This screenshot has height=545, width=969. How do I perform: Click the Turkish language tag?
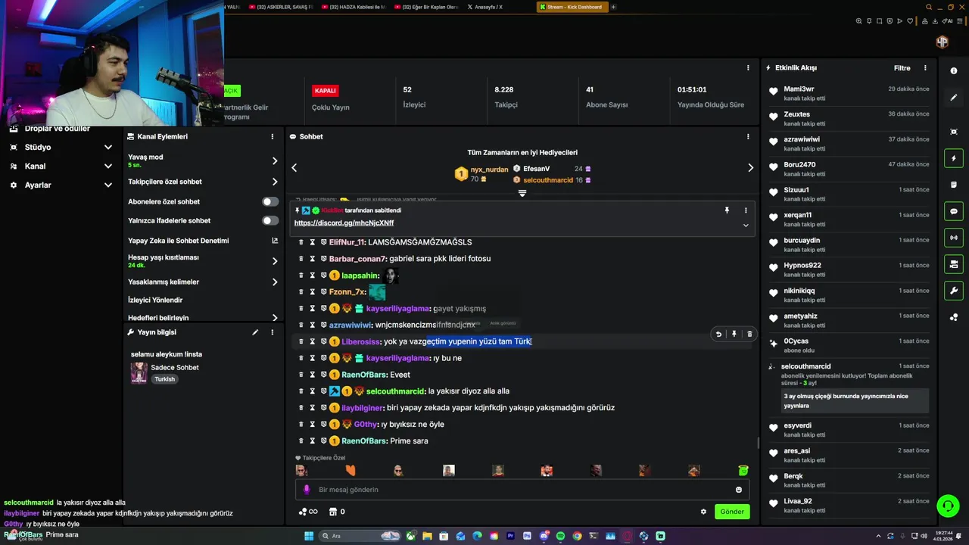point(164,379)
